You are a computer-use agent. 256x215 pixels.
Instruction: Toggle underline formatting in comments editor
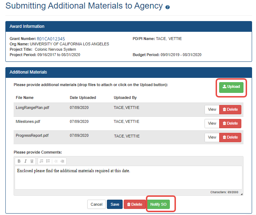32,161
